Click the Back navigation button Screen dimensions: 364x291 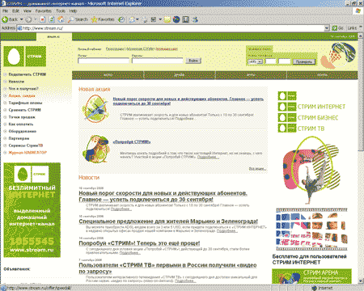click(10, 19)
